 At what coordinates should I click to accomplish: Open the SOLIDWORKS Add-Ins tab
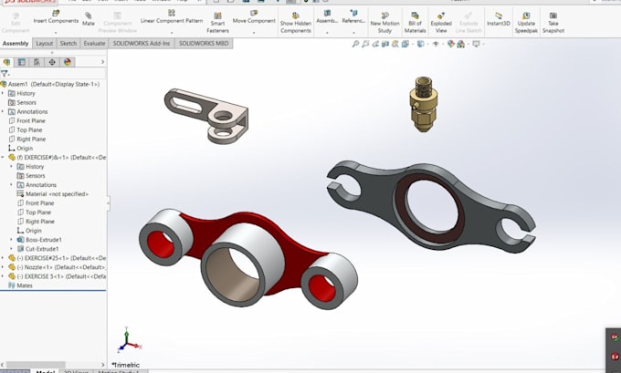pyautogui.click(x=142, y=44)
